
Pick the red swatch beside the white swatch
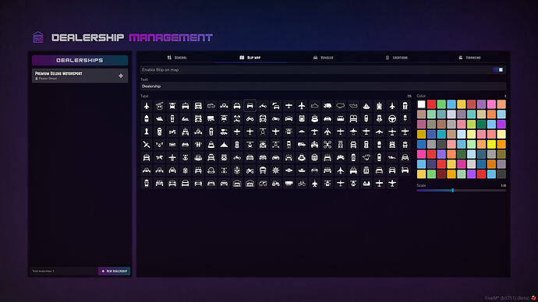coord(431,104)
